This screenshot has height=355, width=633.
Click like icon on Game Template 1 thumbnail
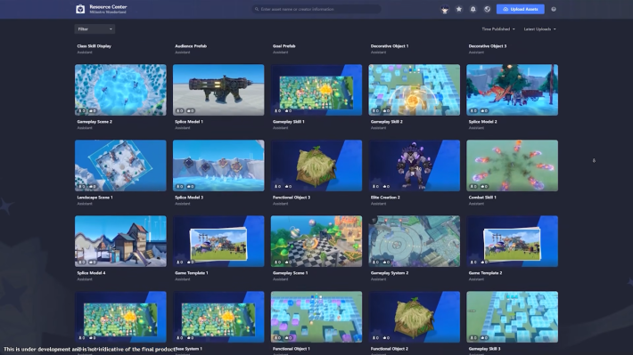pos(189,262)
